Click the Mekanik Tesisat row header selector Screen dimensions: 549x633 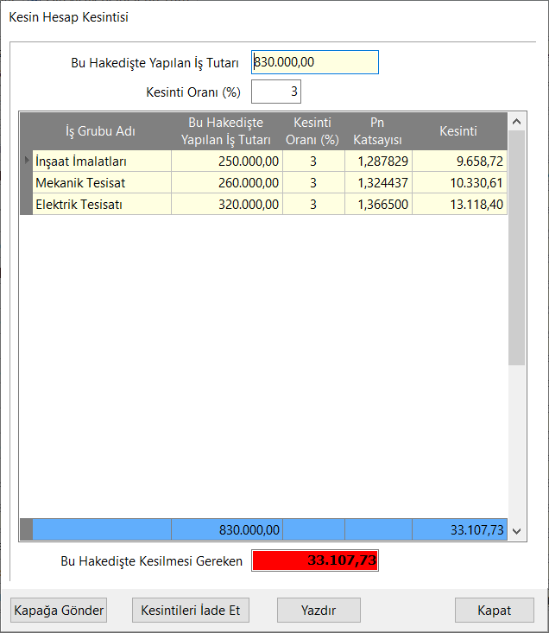point(26,182)
